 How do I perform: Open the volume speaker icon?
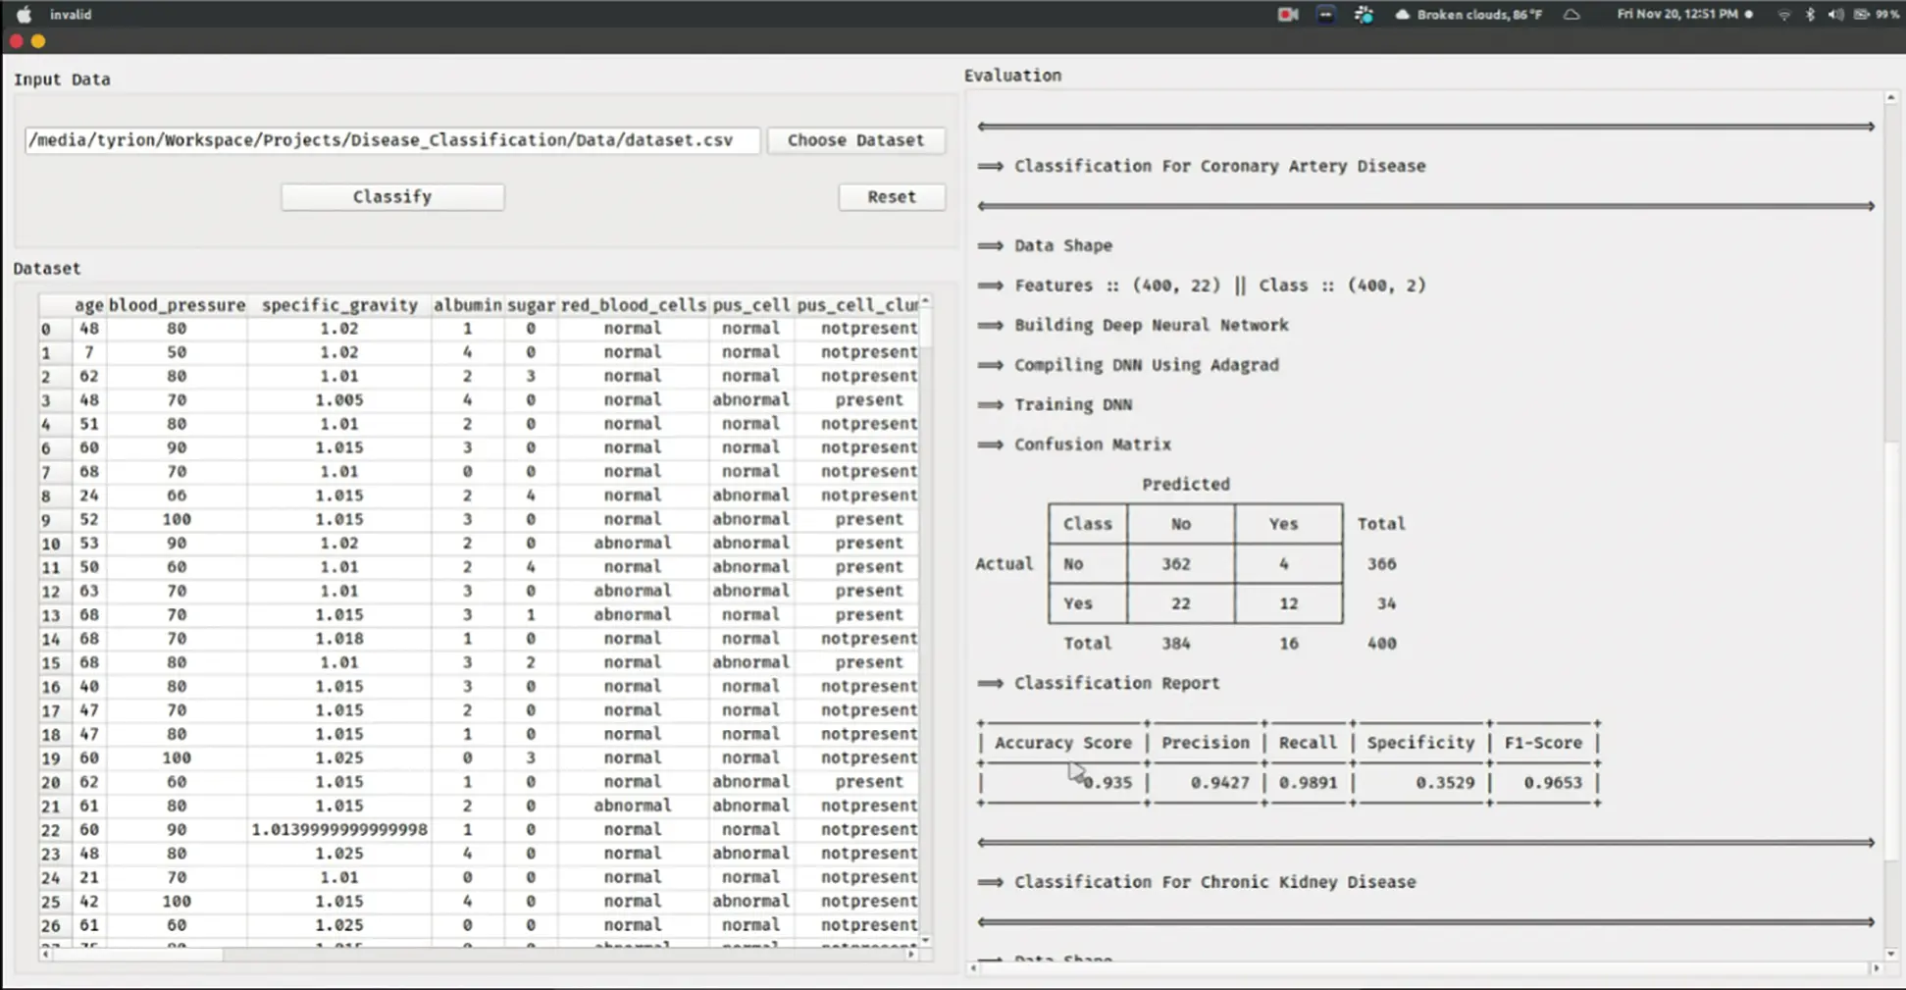tap(1835, 15)
